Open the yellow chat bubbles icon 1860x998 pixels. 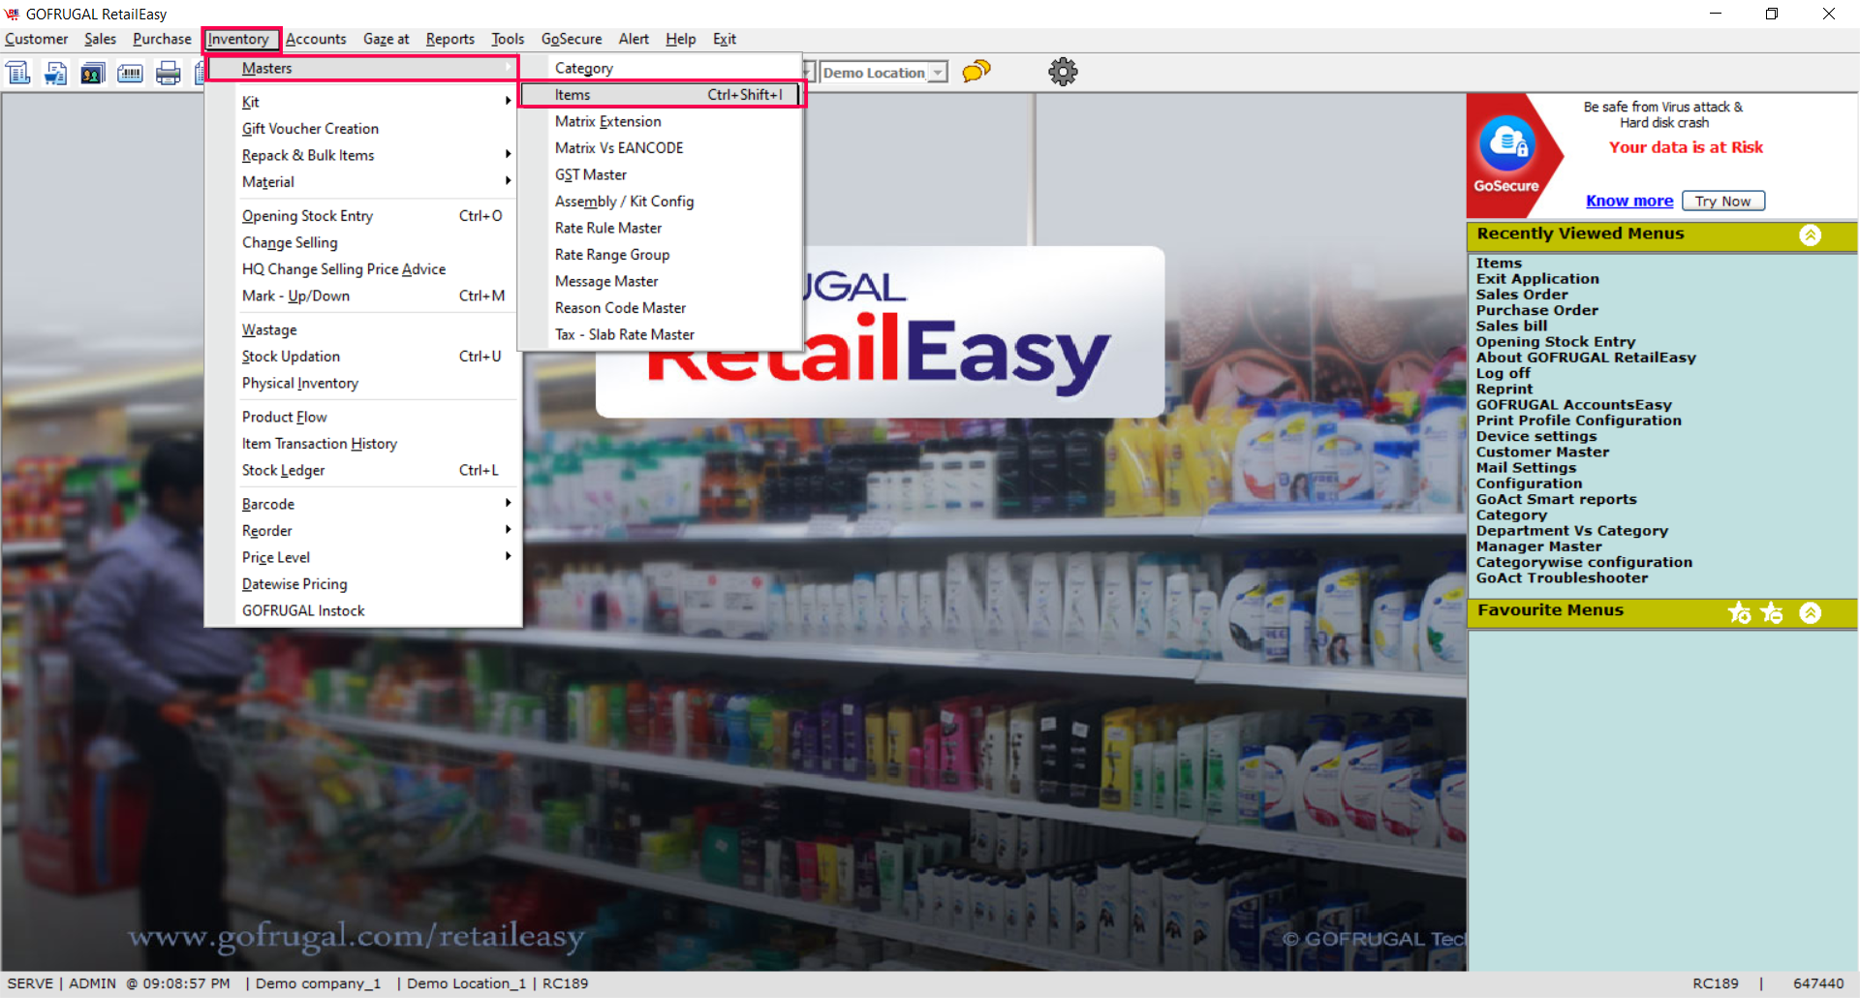click(x=976, y=72)
